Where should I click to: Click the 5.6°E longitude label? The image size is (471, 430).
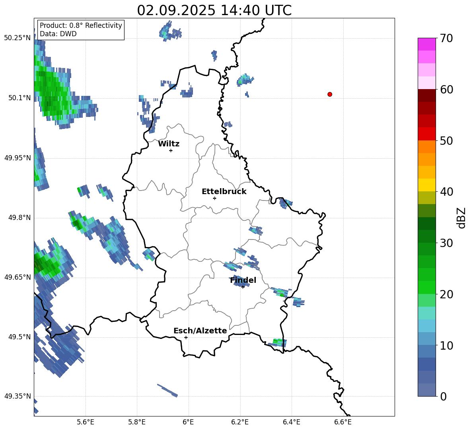click(x=86, y=422)
